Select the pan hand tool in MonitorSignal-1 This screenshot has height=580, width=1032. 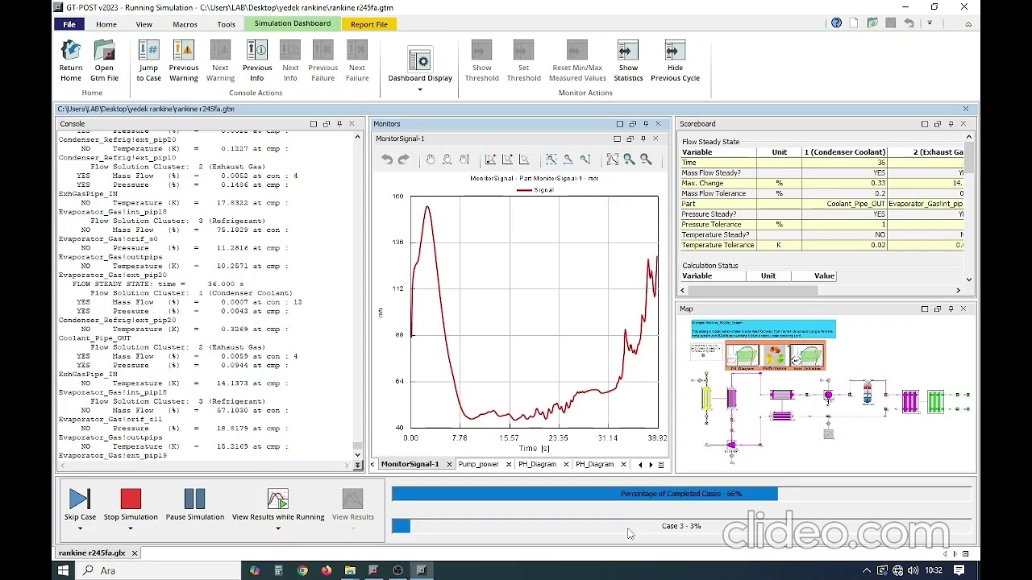pos(431,159)
